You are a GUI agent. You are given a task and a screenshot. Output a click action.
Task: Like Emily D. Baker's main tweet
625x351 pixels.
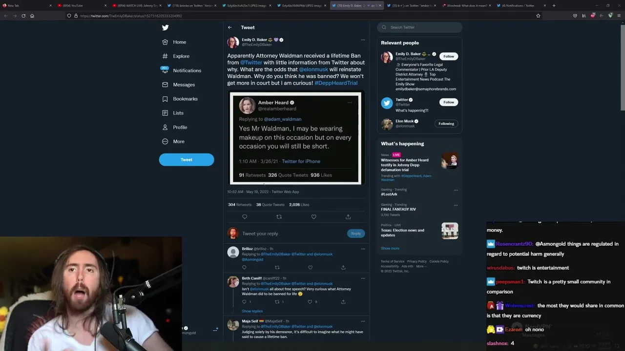[x=313, y=216]
